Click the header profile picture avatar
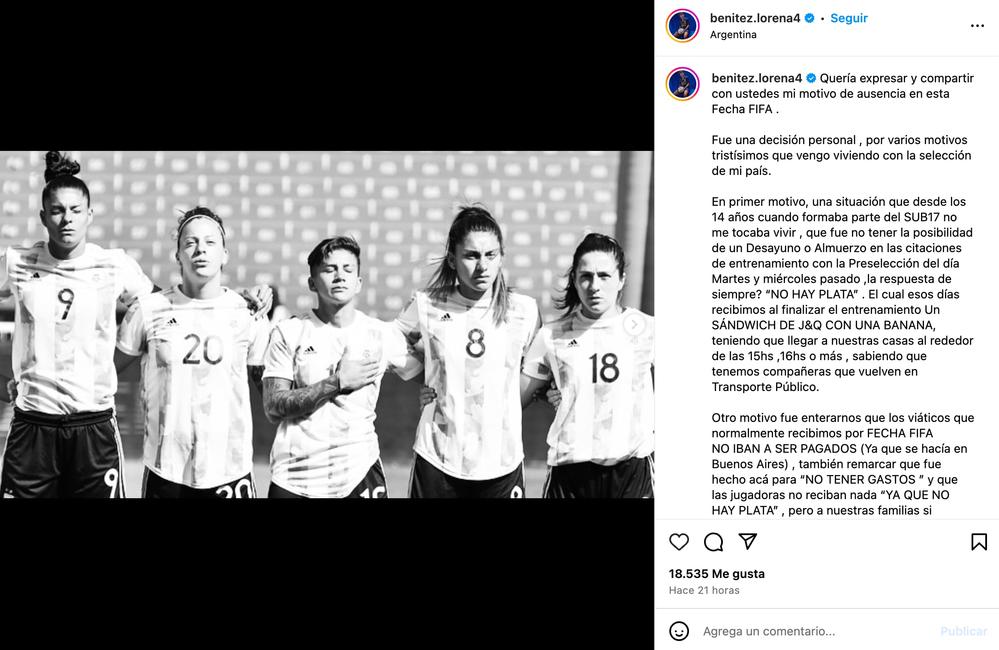 pos(683,26)
